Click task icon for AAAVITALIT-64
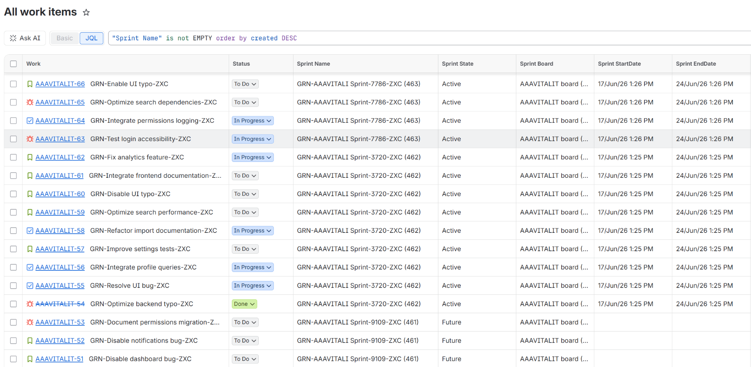751x367 pixels. coord(30,121)
